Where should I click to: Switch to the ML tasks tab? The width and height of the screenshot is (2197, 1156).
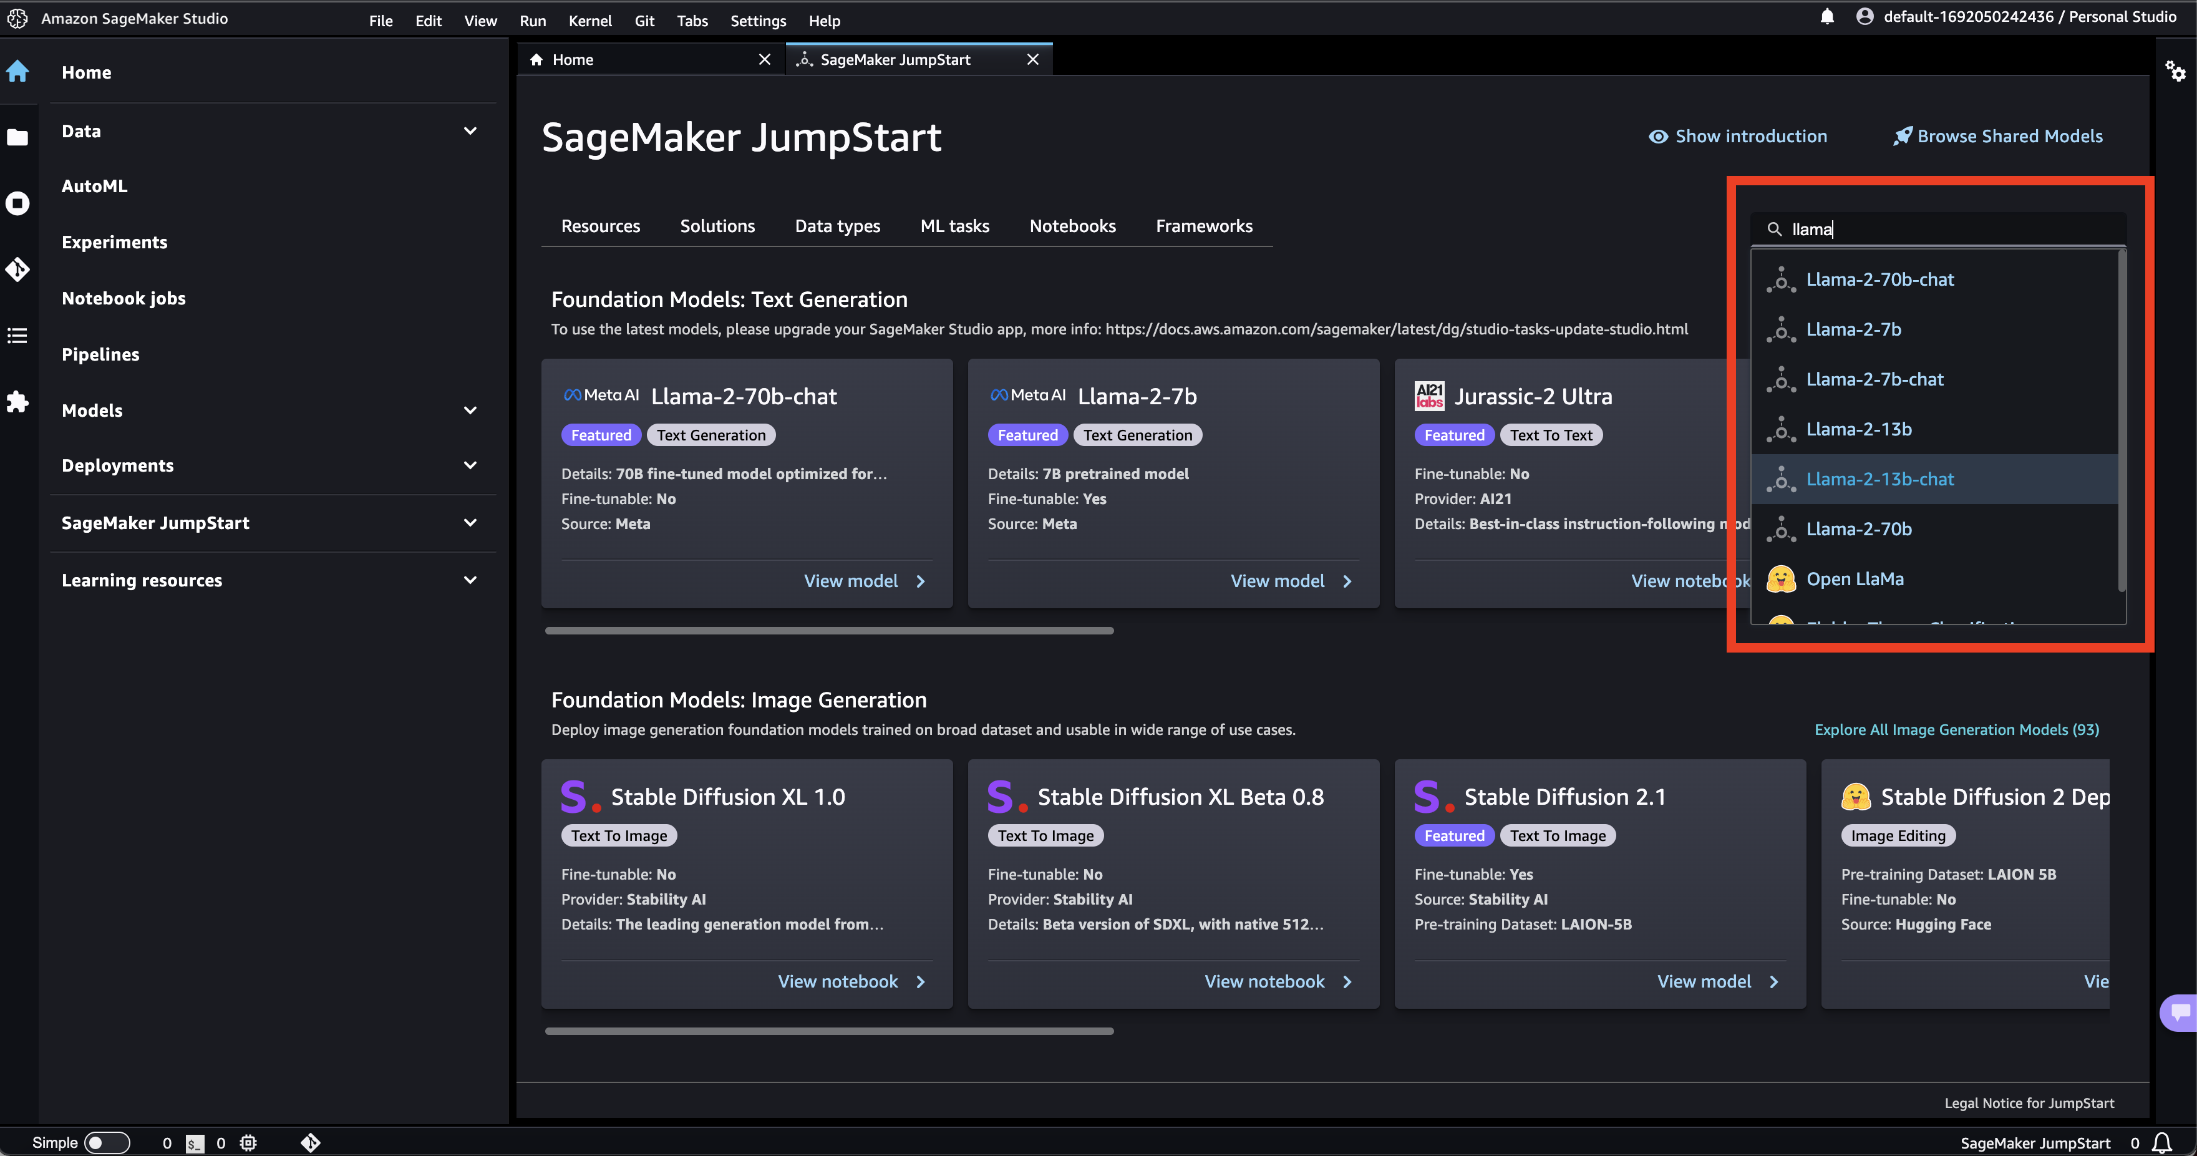pyautogui.click(x=954, y=226)
